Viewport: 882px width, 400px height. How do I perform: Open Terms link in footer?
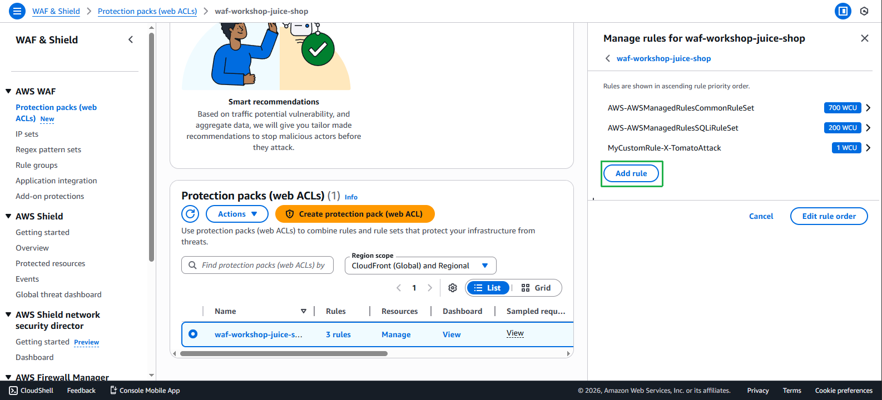coord(792,391)
